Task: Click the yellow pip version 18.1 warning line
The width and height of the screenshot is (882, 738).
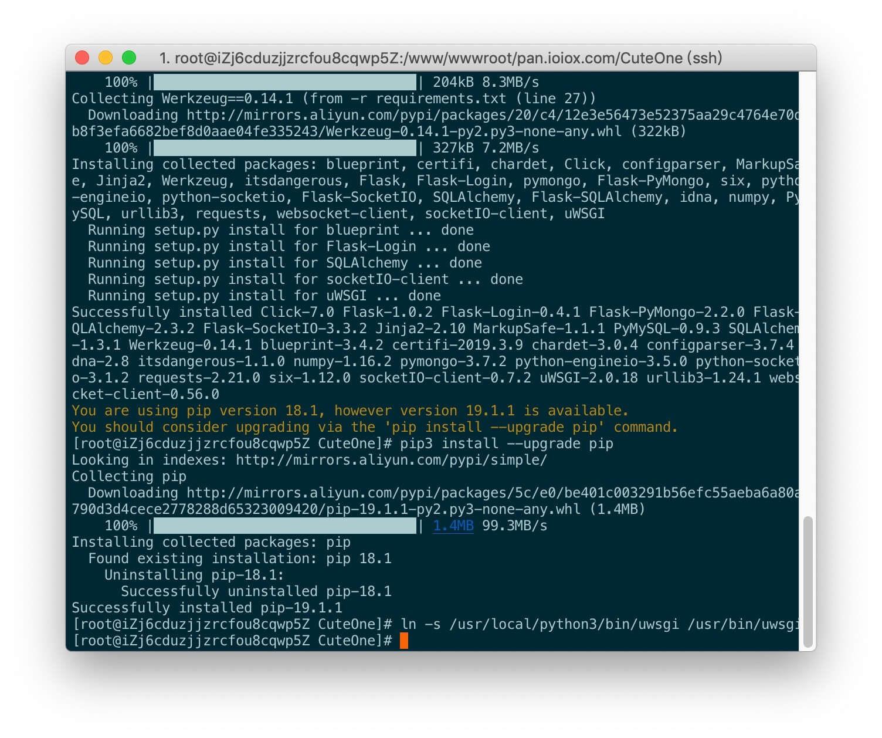Action: point(350,411)
